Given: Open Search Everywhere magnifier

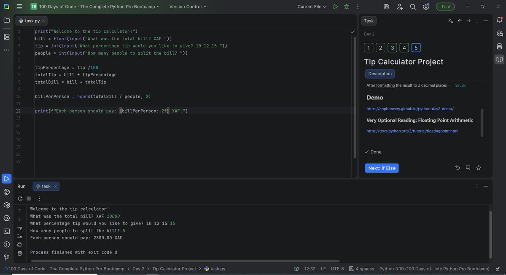Looking at the screenshot, I should [413, 7].
